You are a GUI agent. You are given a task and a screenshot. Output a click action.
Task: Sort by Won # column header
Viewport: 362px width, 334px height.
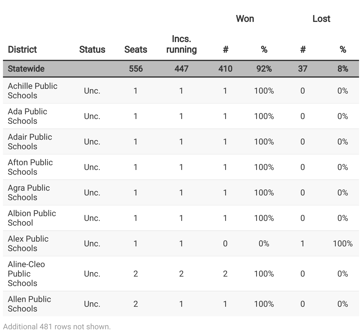pyautogui.click(x=226, y=49)
